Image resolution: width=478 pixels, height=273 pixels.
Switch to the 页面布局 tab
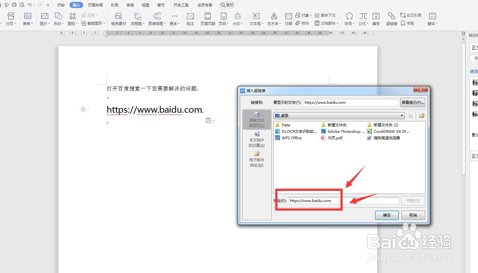click(95, 5)
